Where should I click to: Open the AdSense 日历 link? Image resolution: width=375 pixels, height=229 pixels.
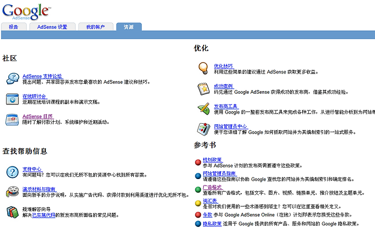37,117
